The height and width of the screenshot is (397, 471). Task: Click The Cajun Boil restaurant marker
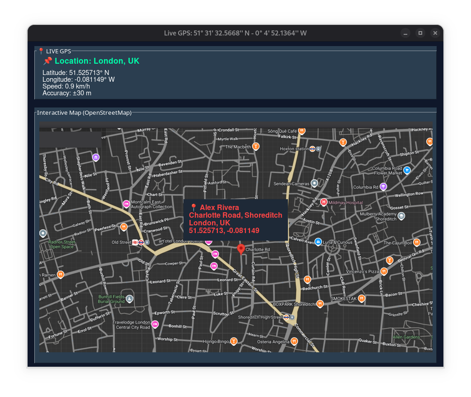coord(417,242)
